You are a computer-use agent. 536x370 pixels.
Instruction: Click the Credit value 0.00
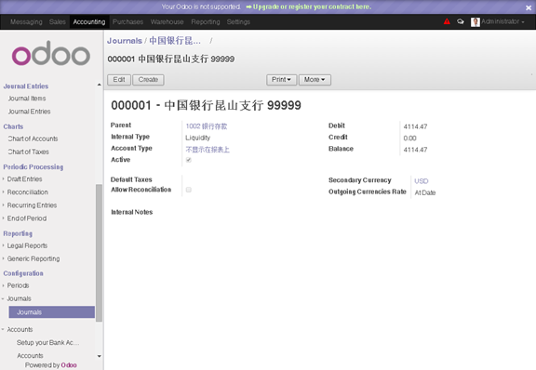pyautogui.click(x=409, y=139)
